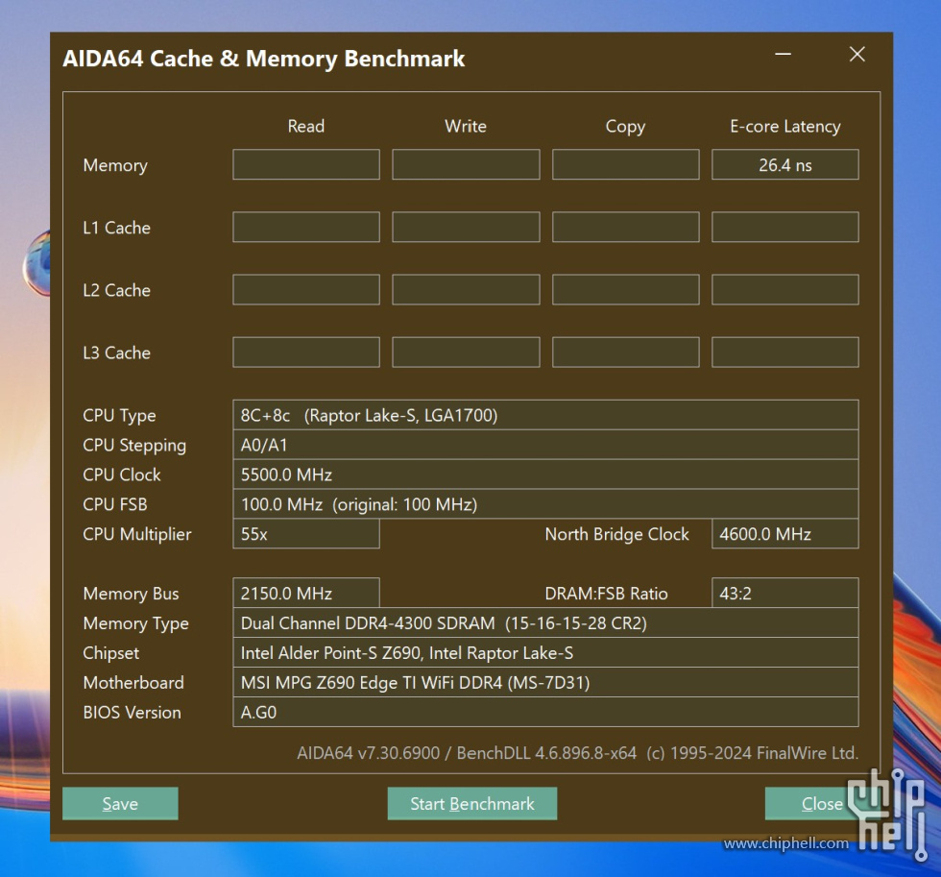
Task: Click the L1 Cache row label
Action: (x=116, y=228)
